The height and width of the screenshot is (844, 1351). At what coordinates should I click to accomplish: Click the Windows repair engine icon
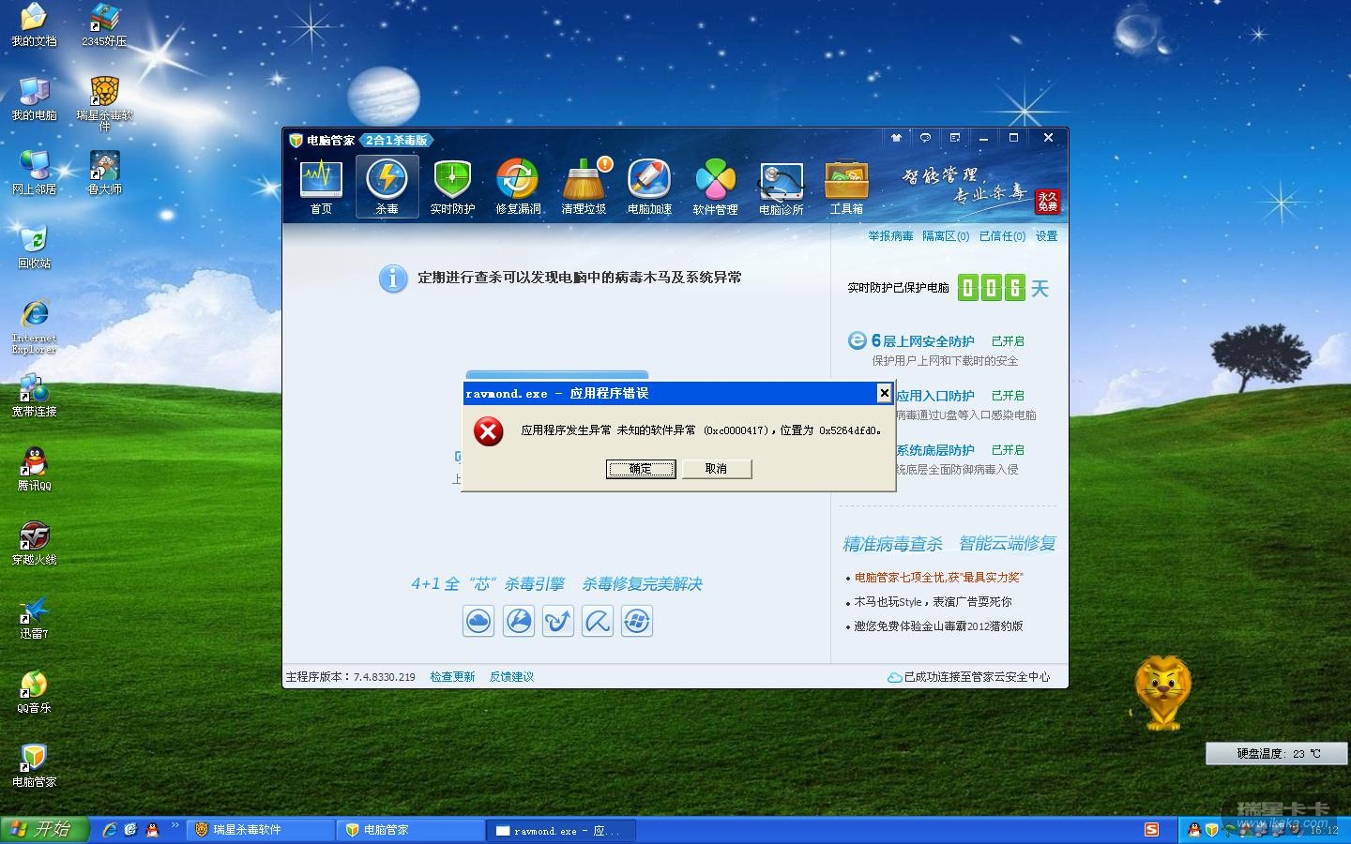pos(637,621)
